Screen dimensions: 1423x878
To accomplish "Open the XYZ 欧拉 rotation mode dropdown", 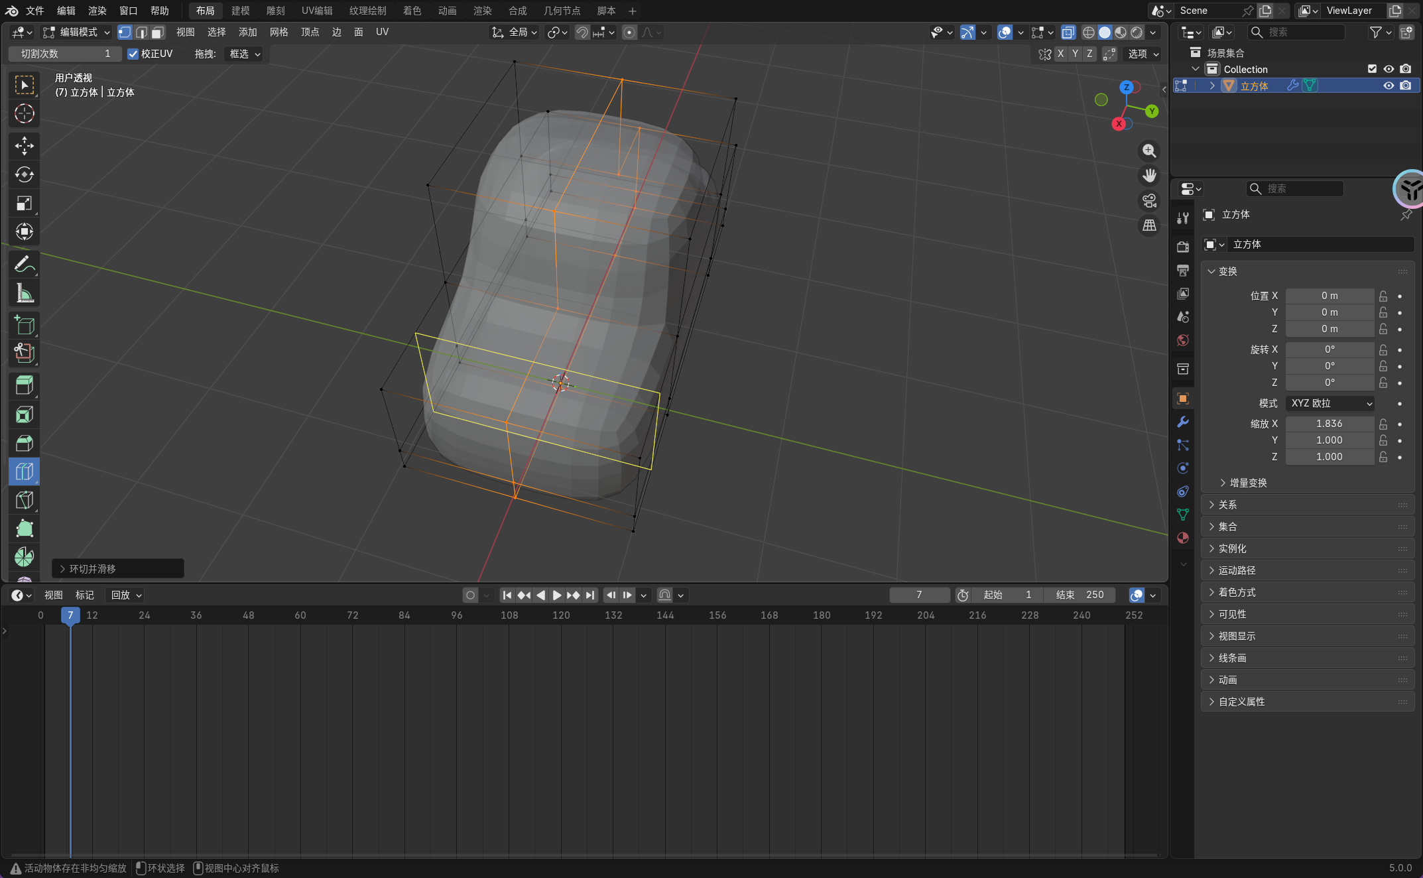I will coord(1330,403).
